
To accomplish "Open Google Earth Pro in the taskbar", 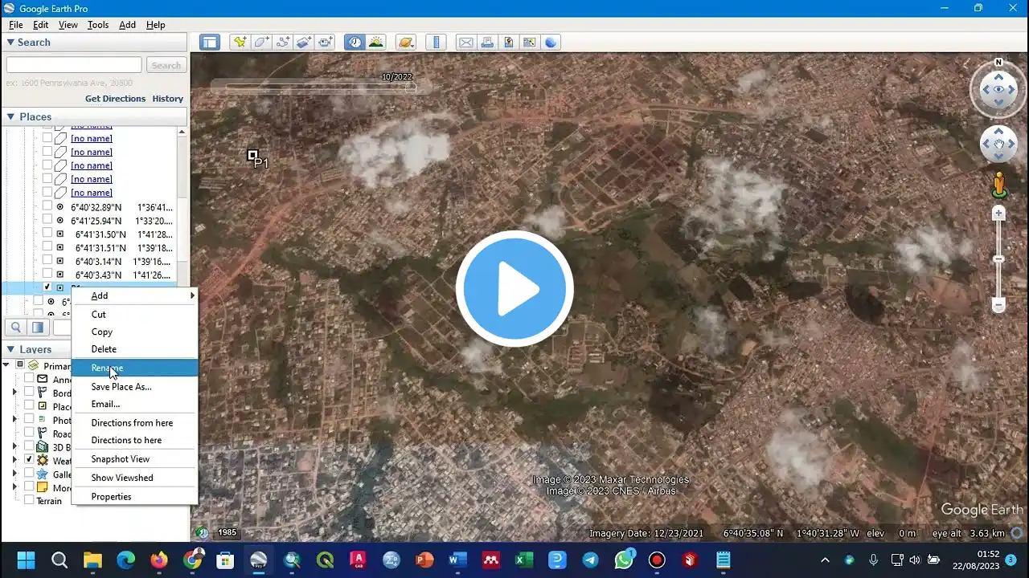I will [x=259, y=560].
